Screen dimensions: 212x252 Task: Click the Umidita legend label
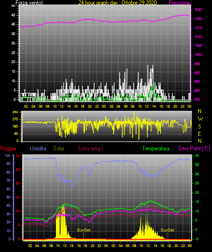click(38, 148)
